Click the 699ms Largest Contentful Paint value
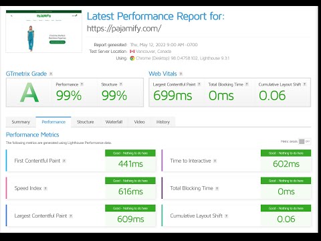This screenshot has width=321, height=241. (x=173, y=96)
